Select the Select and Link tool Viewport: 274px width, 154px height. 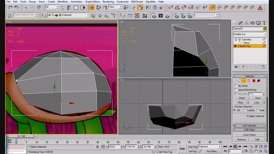click(26, 8)
